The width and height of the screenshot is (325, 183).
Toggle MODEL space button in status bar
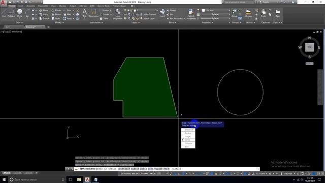(x=153, y=173)
